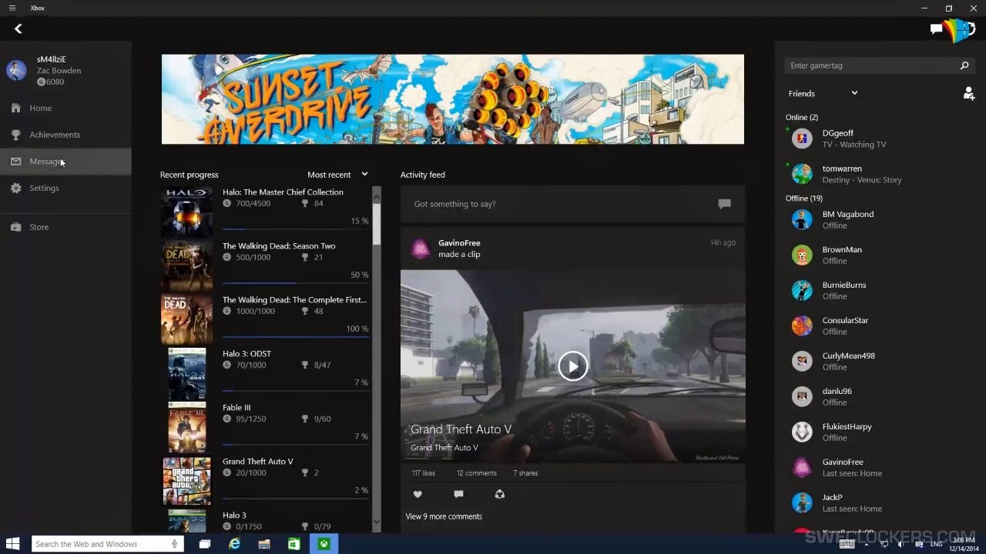986x554 pixels.
Task: Open Task View on the taskbar
Action: pos(205,544)
